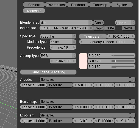Click the IOR decrease arrow
This screenshot has width=139, height=128.
[109, 36]
